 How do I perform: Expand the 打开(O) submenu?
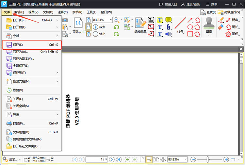coord(57,20)
